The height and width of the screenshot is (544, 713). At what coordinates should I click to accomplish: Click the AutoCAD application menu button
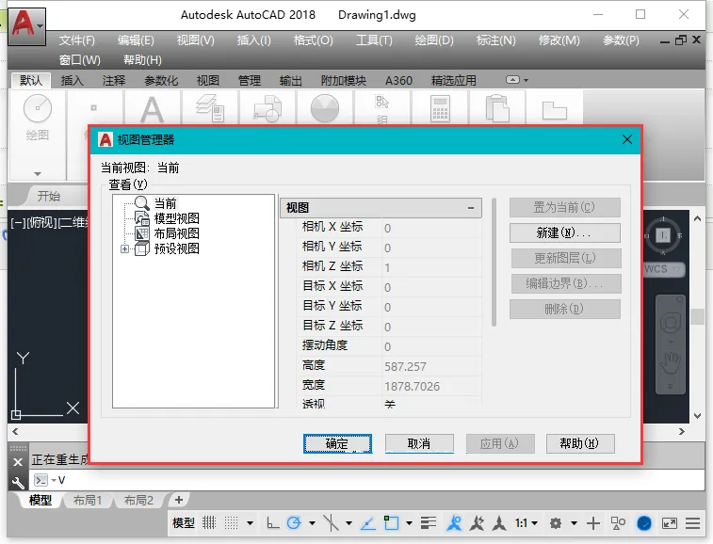click(26, 25)
